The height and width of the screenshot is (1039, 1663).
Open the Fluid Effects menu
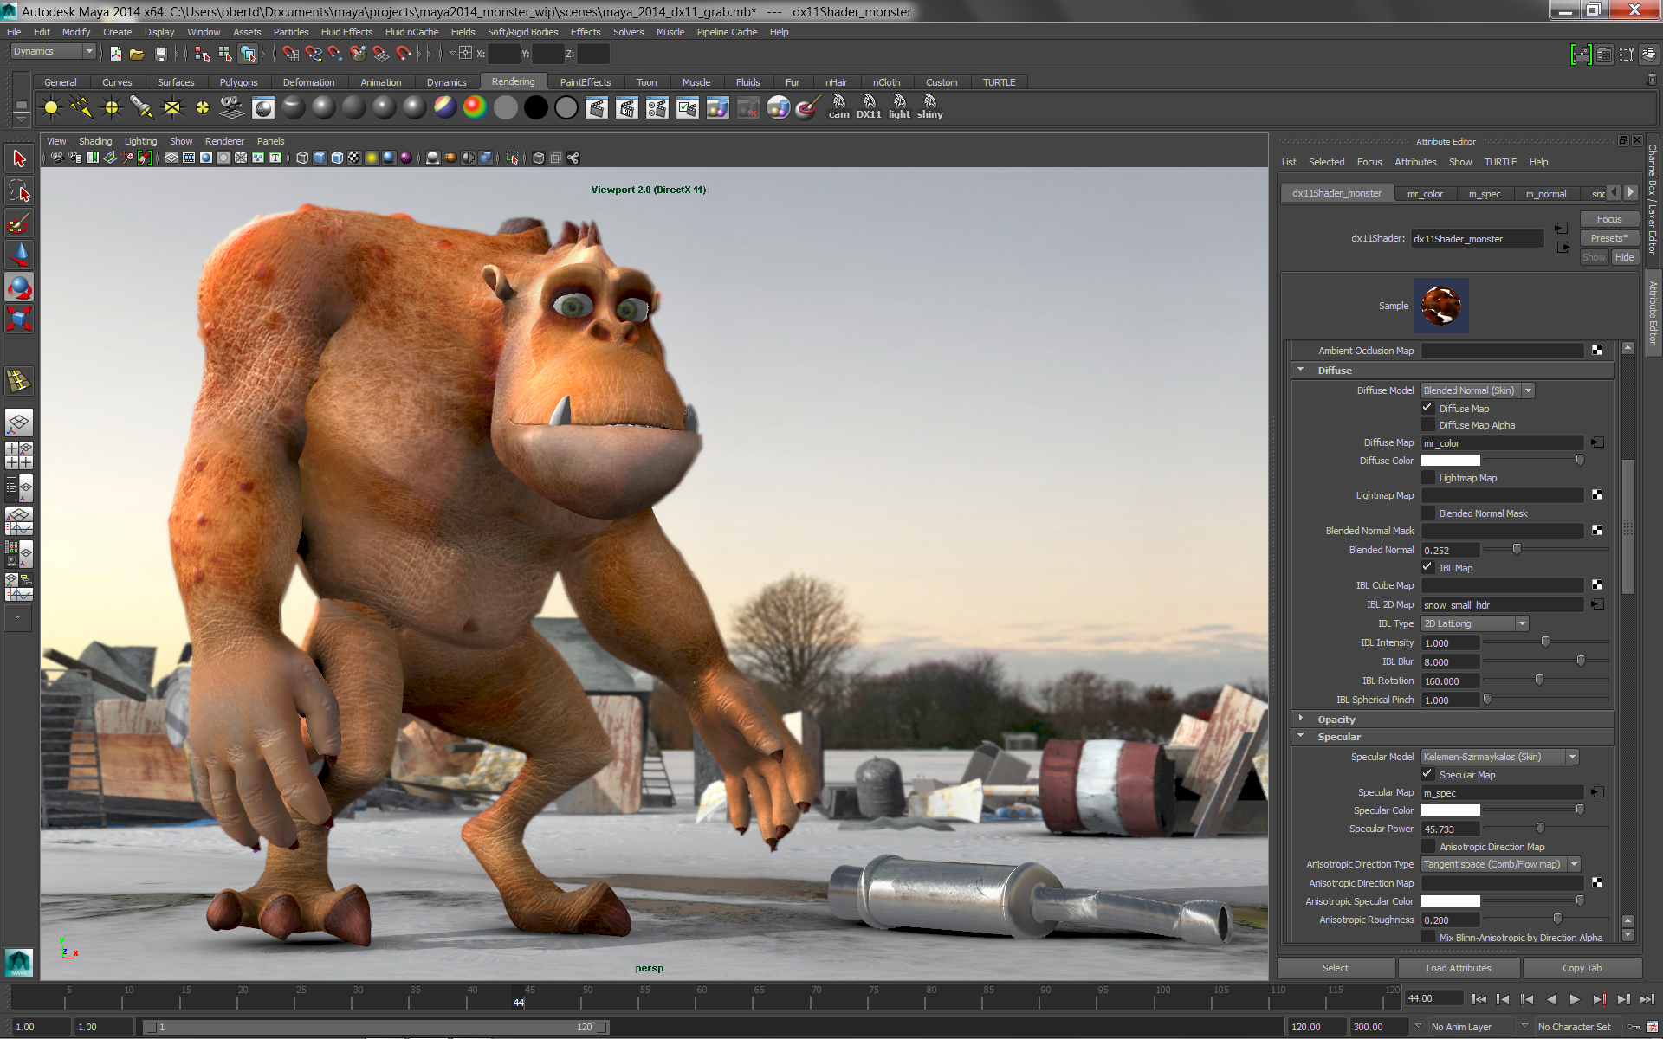click(x=346, y=32)
